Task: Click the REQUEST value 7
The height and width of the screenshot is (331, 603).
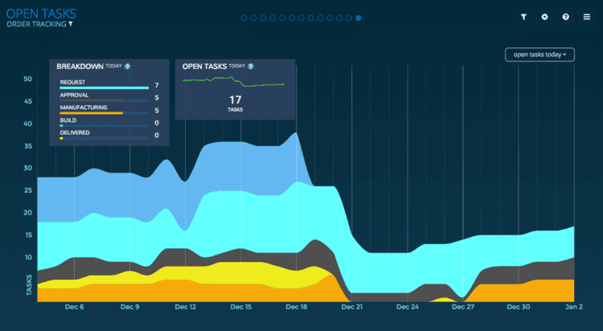Action: point(157,85)
